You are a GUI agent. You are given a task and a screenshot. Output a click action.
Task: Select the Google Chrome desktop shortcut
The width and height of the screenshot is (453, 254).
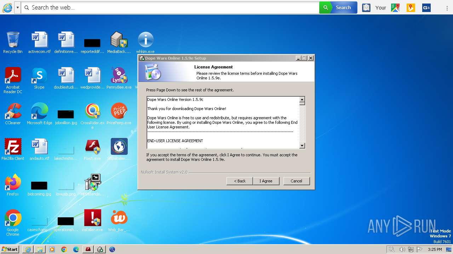click(x=13, y=223)
